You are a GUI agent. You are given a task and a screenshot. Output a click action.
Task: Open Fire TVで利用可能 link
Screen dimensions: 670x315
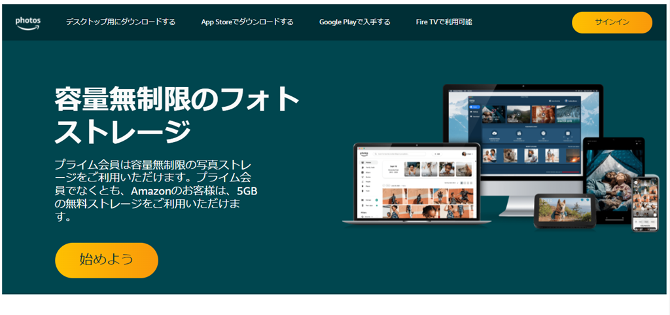(x=444, y=22)
